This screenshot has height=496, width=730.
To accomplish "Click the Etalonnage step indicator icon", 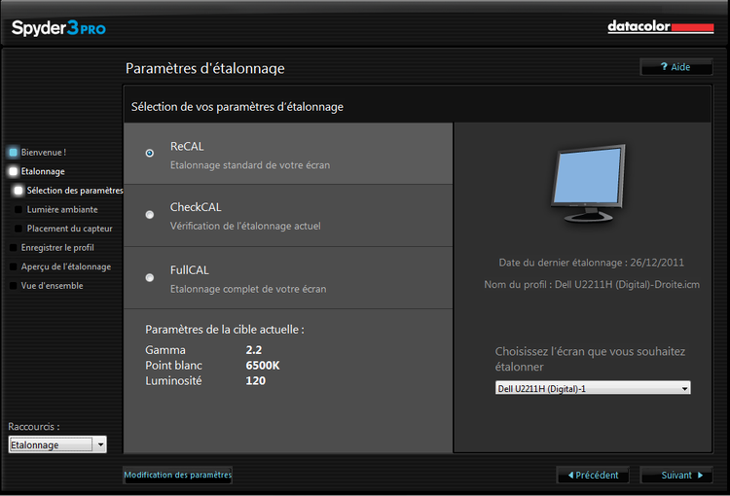I will tap(13, 171).
